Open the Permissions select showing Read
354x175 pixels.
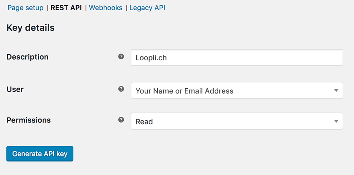236,121
